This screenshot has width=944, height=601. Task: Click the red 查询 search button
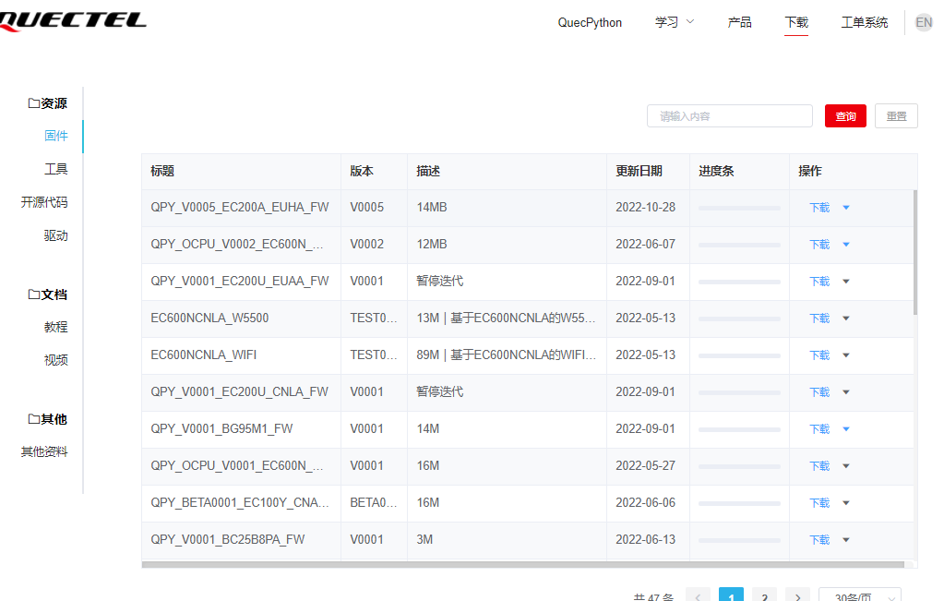coord(844,115)
